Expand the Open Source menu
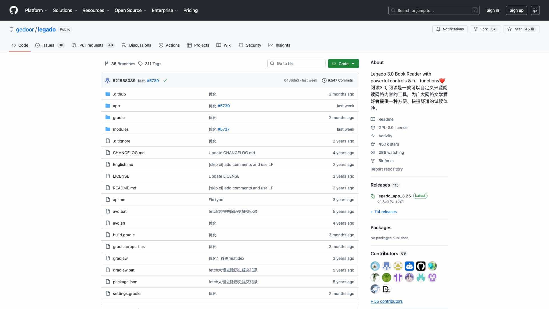The width and height of the screenshot is (549, 309). point(131,10)
